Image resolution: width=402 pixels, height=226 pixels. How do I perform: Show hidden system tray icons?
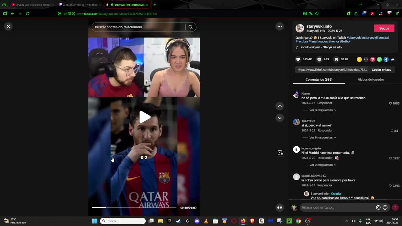pyautogui.click(x=347, y=221)
